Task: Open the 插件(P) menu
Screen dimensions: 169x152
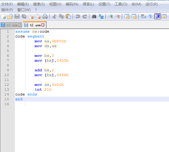Action: (7, 10)
